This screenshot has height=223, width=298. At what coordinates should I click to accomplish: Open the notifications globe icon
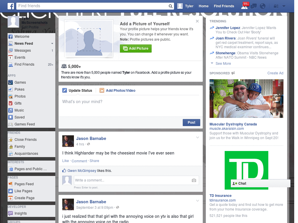tap(263, 6)
